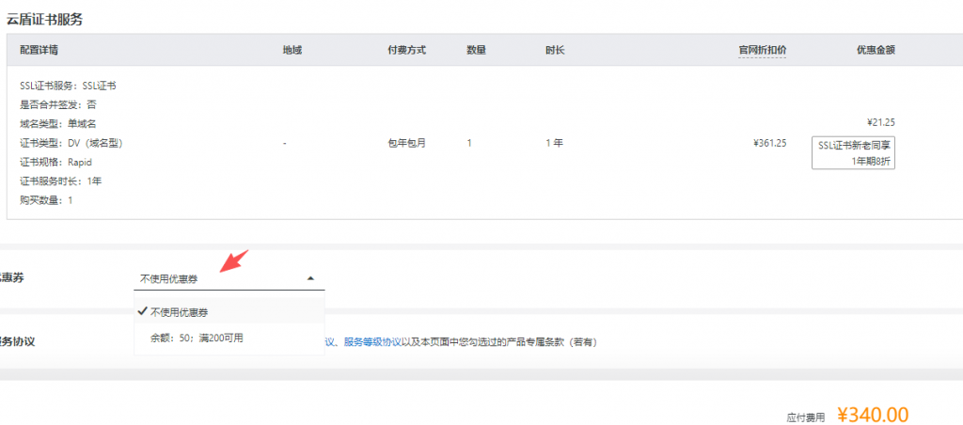Open the 服务等级协议 link
The width and height of the screenshot is (963, 425).
[372, 341]
